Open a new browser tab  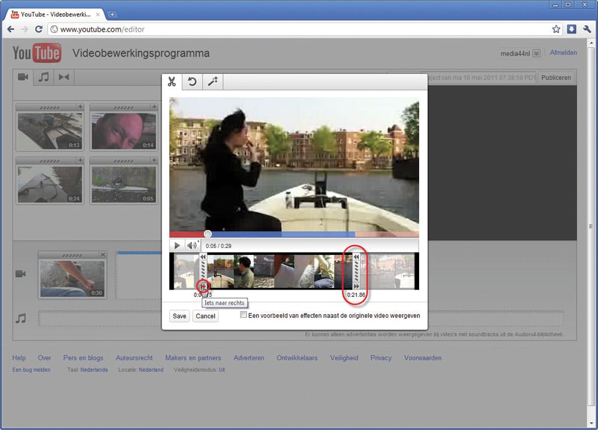(x=112, y=14)
